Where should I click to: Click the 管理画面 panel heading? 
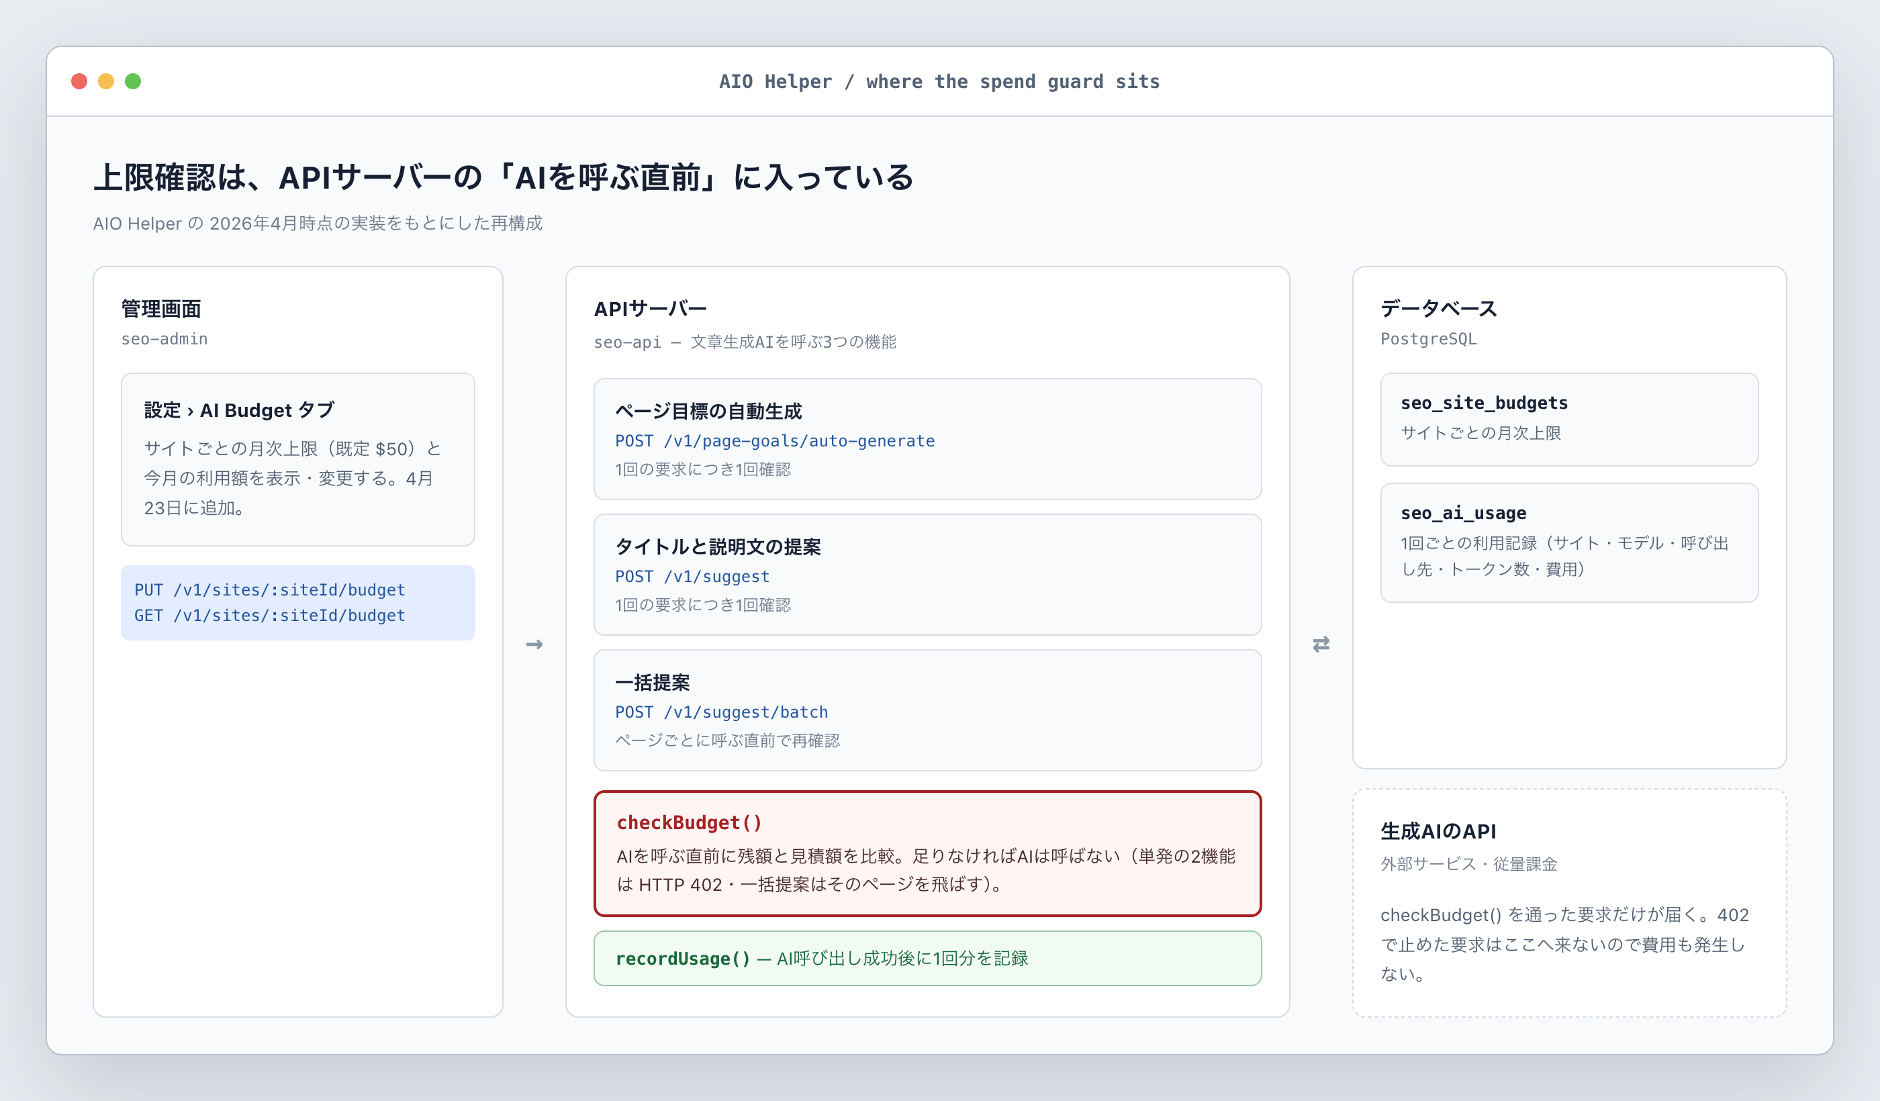[161, 308]
